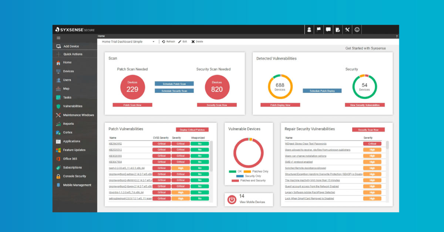Click the Vulnerabilities shield icon in sidebar
444x232 pixels.
point(58,106)
